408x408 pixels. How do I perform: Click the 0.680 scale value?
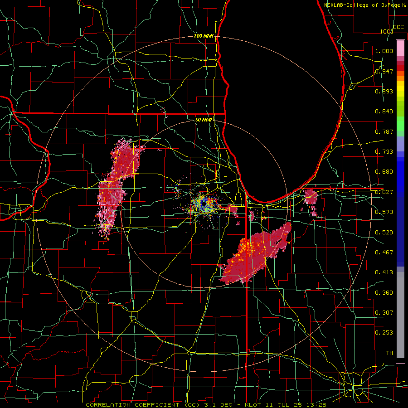(384, 172)
